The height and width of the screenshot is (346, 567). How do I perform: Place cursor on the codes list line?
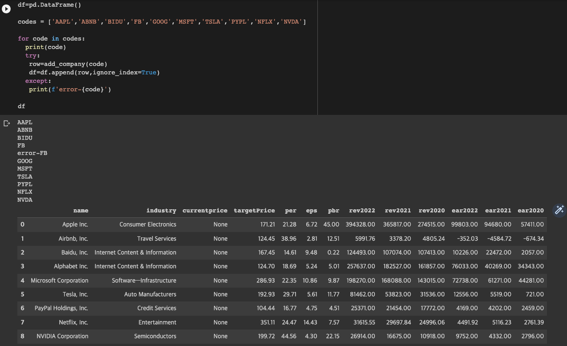[x=162, y=22]
